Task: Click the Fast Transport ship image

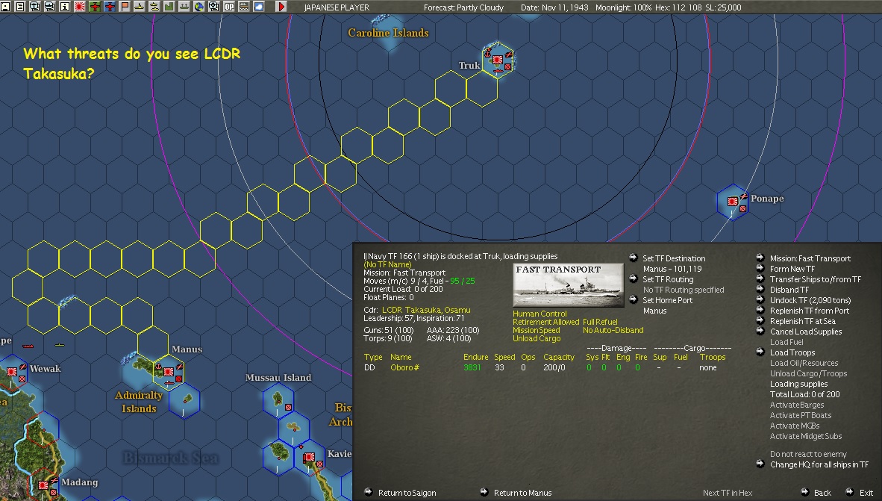Action: pyautogui.click(x=568, y=285)
